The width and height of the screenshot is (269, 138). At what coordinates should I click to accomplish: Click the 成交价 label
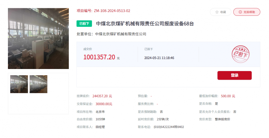[x=88, y=49]
